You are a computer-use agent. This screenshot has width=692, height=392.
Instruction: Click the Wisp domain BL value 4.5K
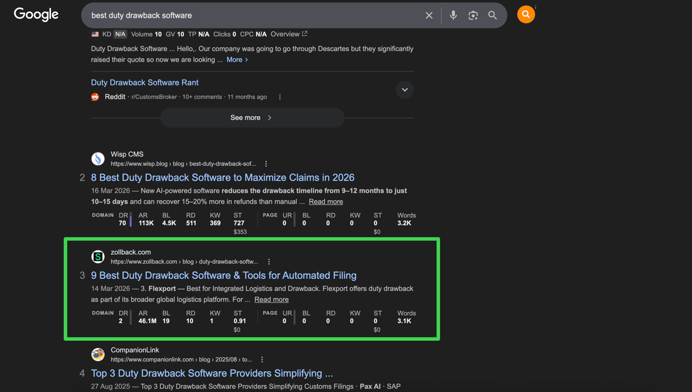click(x=169, y=223)
